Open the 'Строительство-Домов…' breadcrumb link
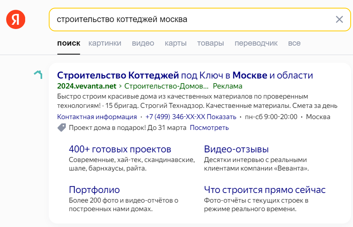 (x=166, y=86)
